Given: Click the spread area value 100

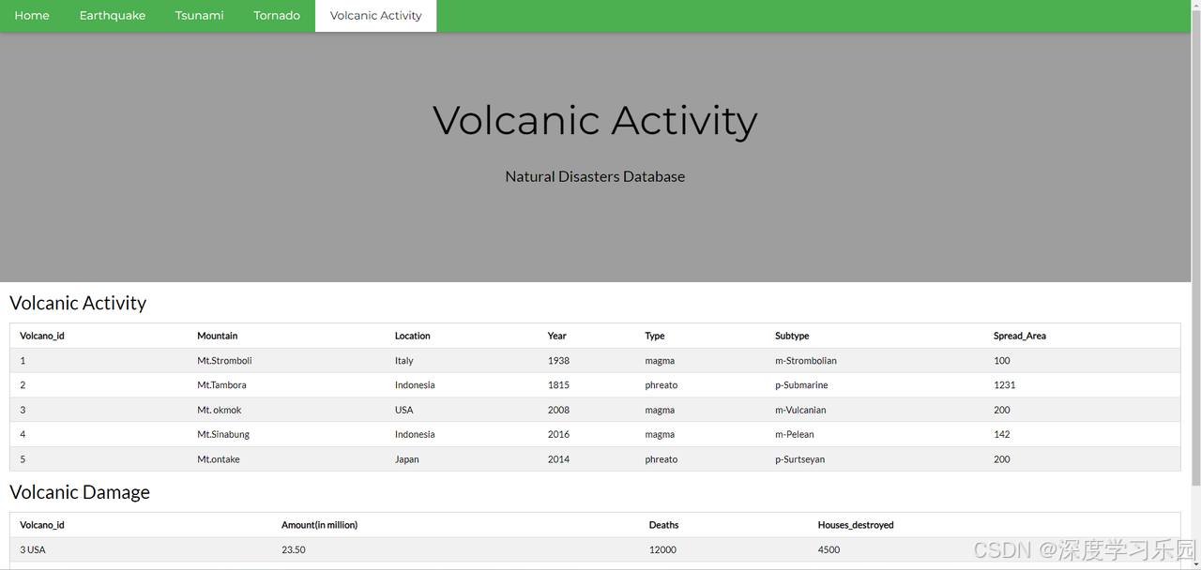Looking at the screenshot, I should coord(1002,361).
